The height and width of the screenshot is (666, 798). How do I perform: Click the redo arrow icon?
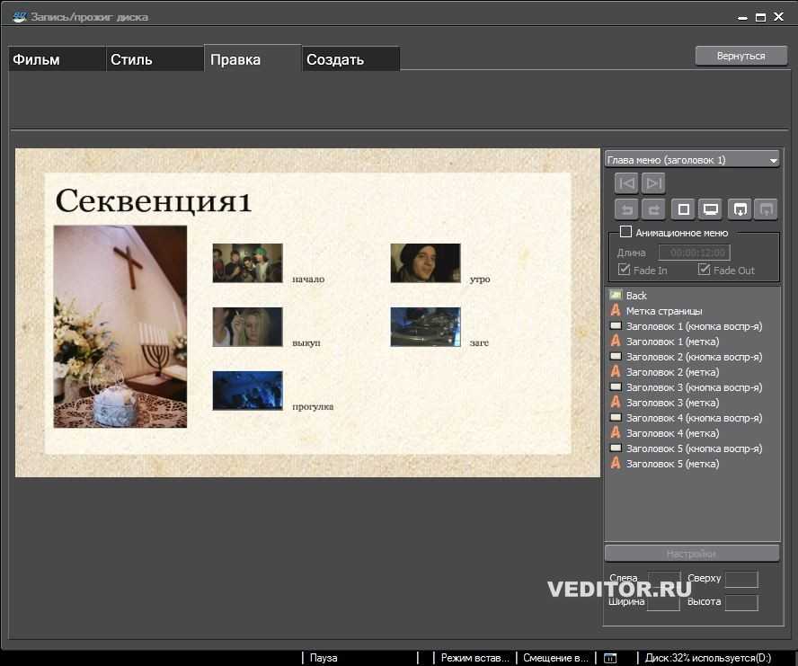654,209
